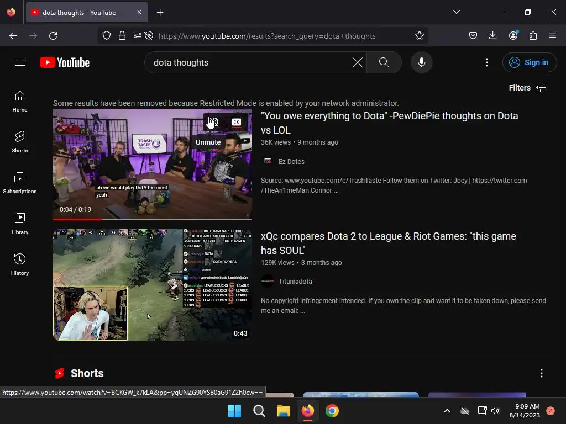The image size is (566, 424).
Task: Open the Firefox extensions puzzle icon
Action: [x=533, y=36]
